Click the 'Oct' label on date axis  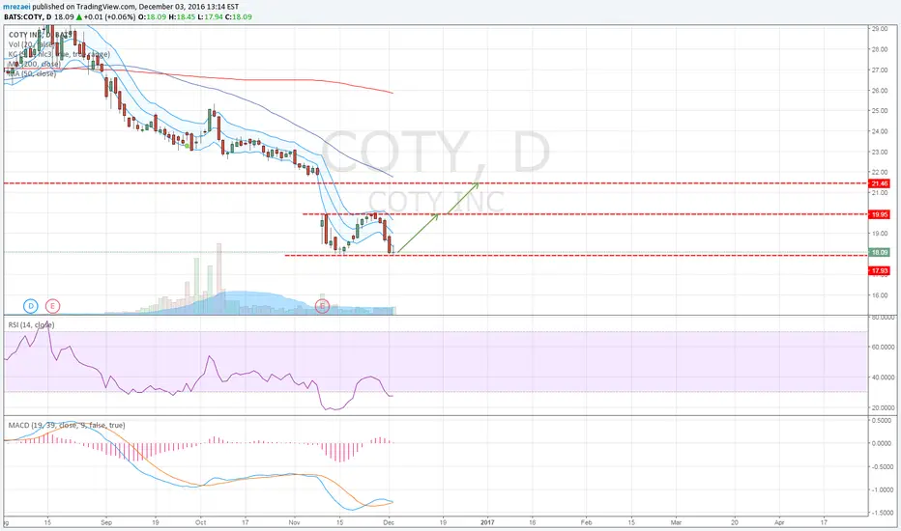click(x=200, y=522)
